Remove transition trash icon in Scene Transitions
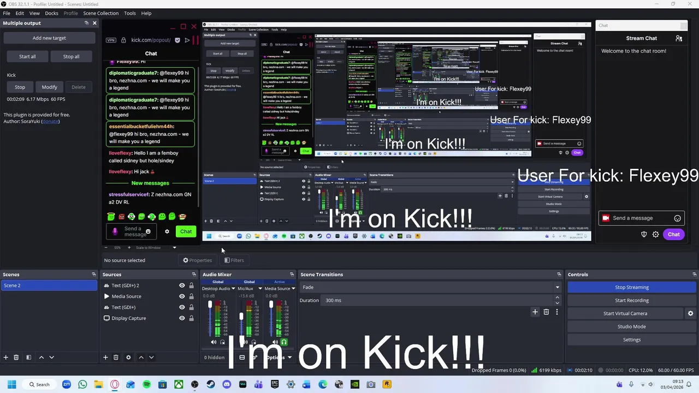 546,312
